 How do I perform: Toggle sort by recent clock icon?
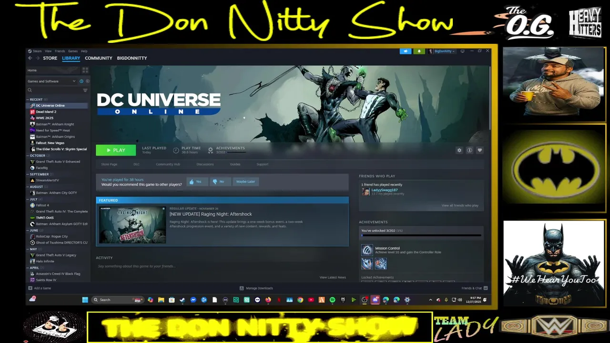81,81
